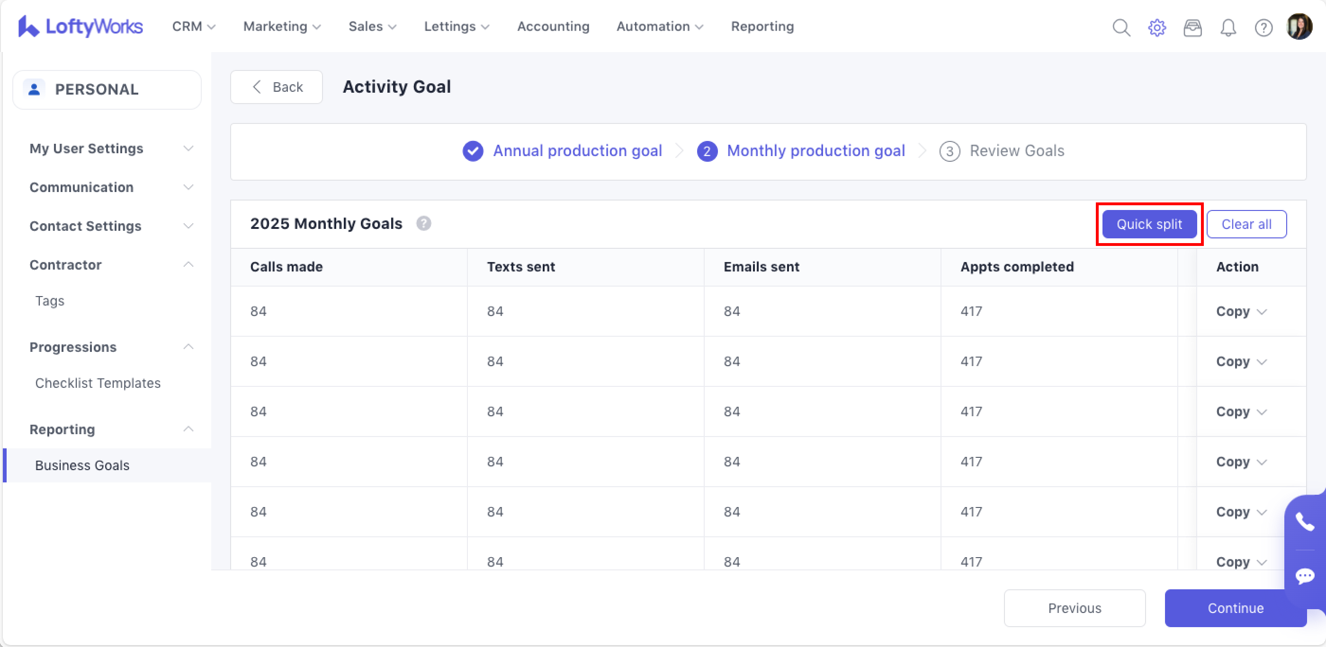Click the Continue button

tap(1235, 608)
